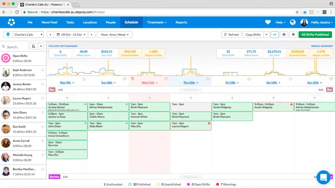Image resolution: width=335 pixels, height=188 pixels.
Task: Toggle the selection circle next to Jeremy Becker
Action: [x=43, y=84]
